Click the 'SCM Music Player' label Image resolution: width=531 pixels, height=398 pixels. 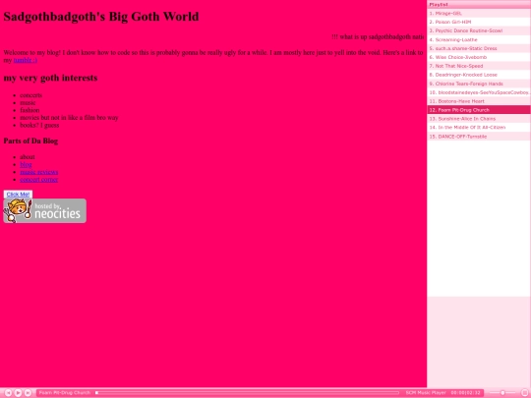(426, 392)
